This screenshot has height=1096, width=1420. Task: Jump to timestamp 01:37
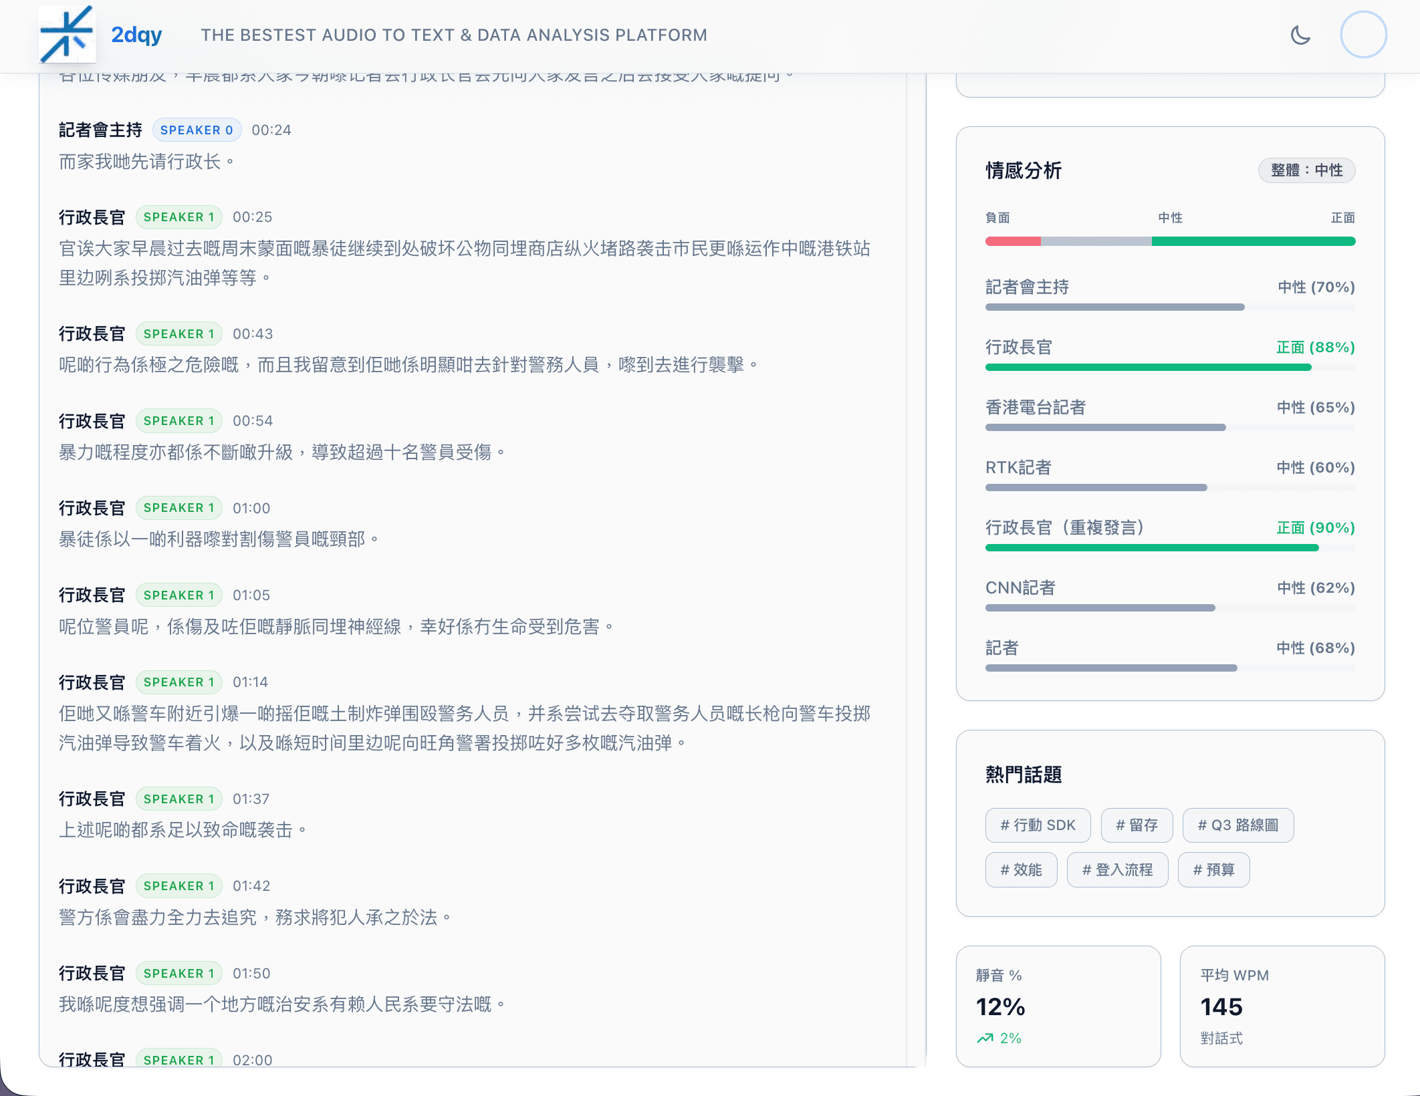(x=251, y=799)
